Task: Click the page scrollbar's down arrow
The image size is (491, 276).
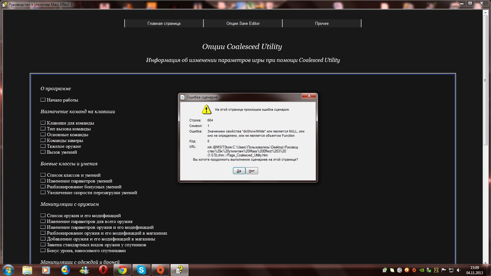Action: (x=485, y=263)
